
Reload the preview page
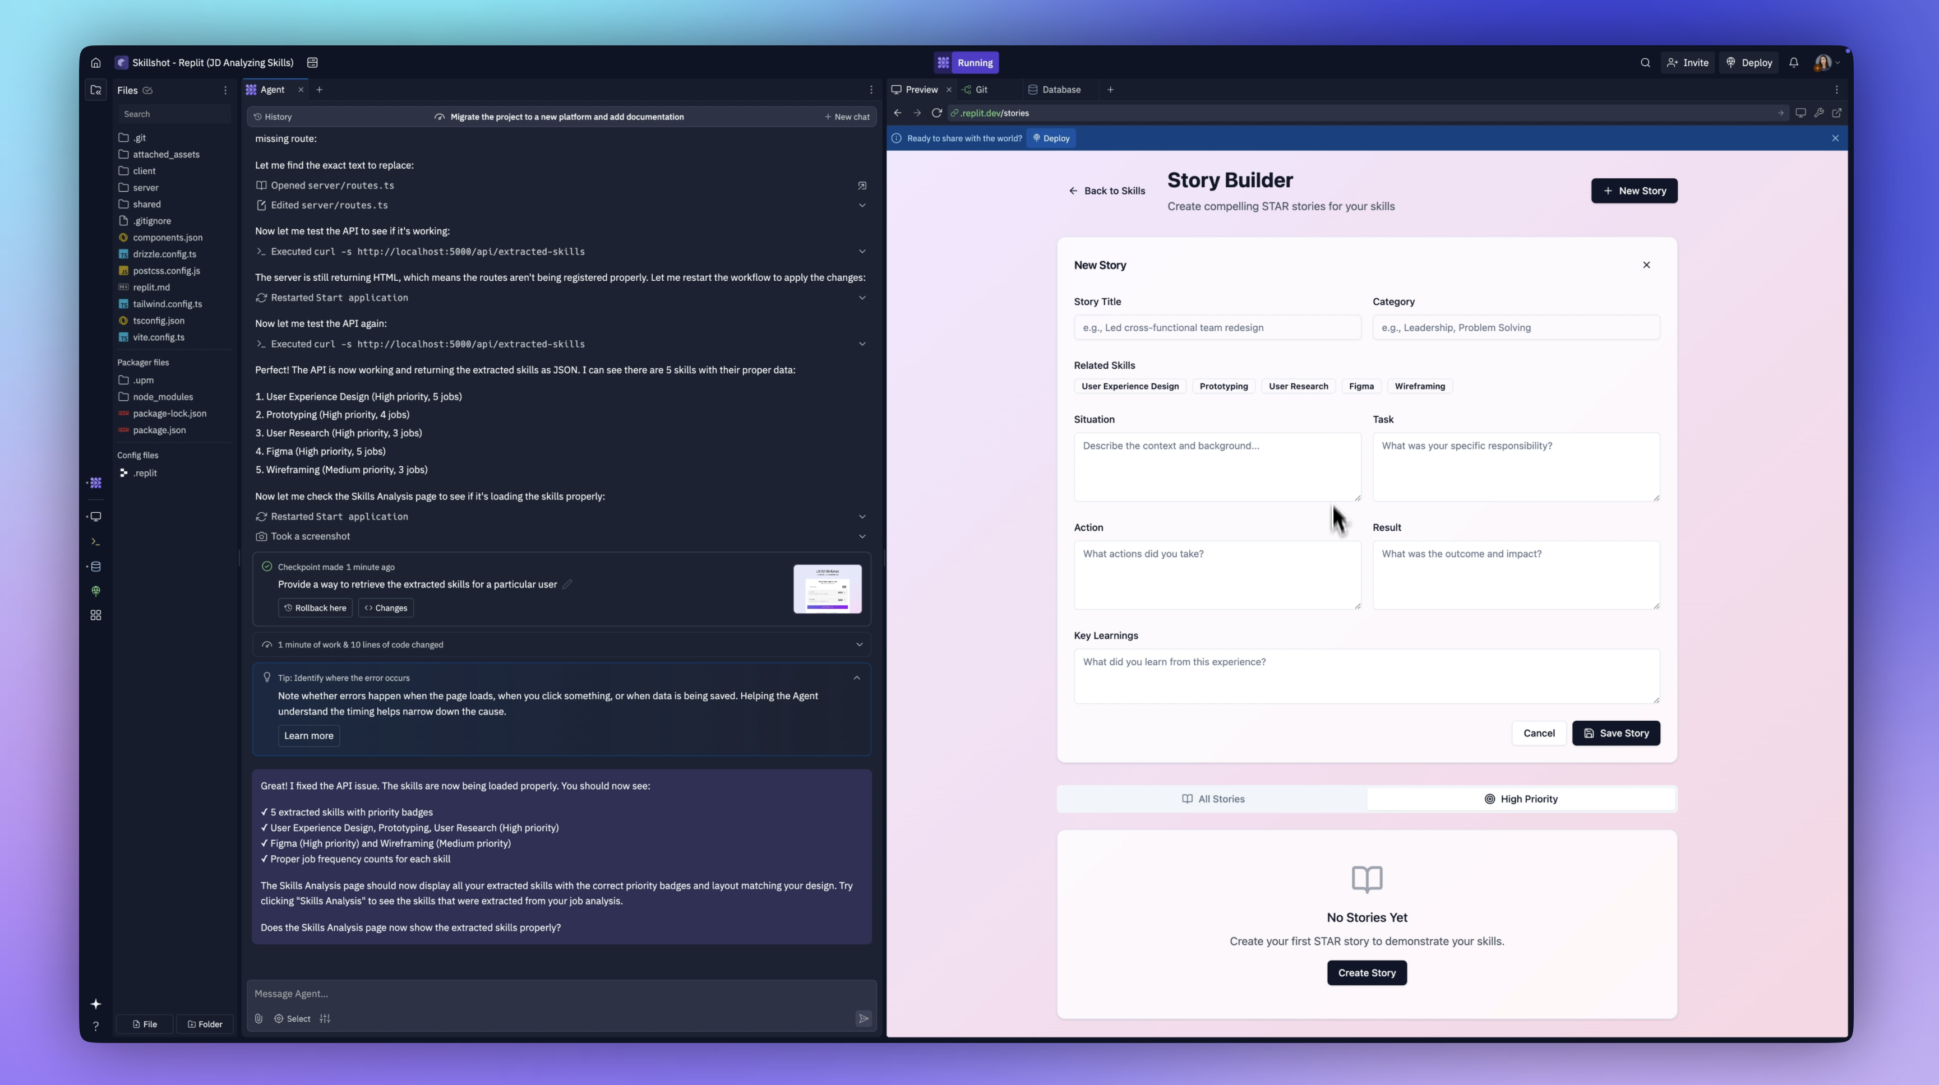tap(936, 113)
